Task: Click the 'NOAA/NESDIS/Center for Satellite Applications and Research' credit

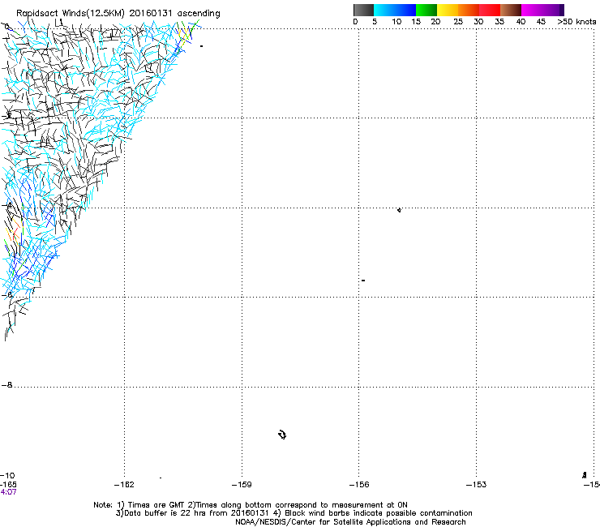Action: (350, 522)
